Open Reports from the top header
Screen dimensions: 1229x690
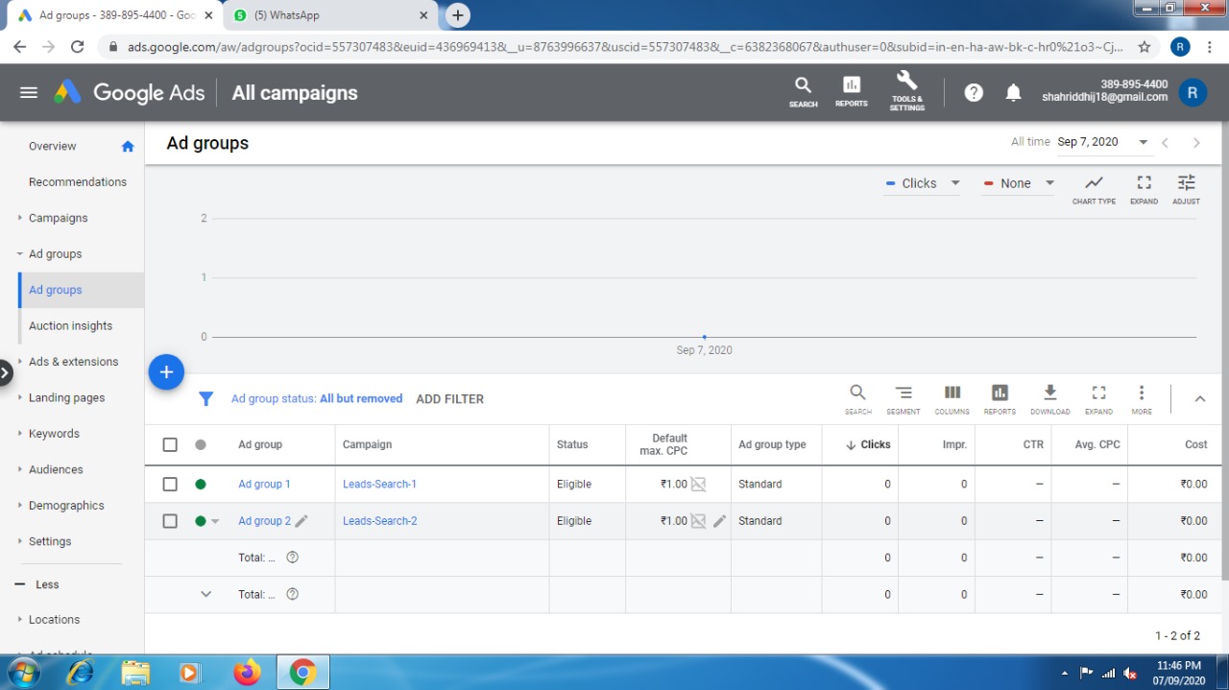(x=851, y=92)
